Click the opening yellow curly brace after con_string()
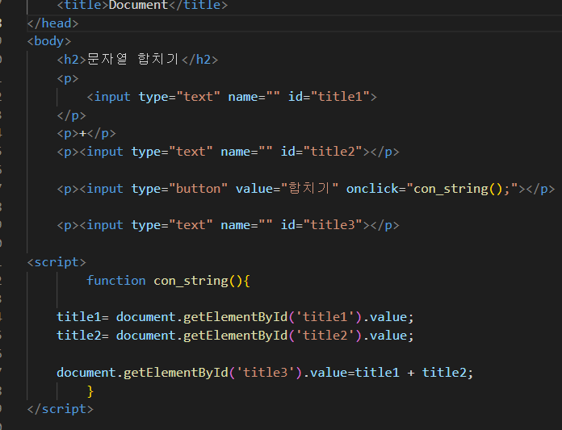 point(246,281)
